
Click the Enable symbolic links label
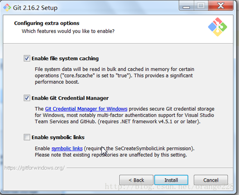(58, 137)
